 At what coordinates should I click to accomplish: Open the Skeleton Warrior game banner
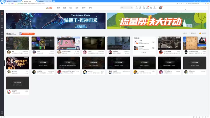(56, 21)
